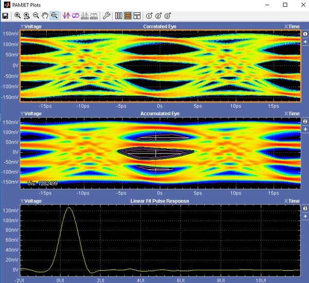
Task: Add plot 3 using toolbar button
Action: point(167,16)
